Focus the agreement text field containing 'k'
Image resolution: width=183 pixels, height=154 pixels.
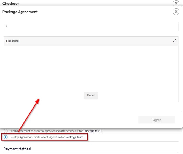[x=91, y=27]
